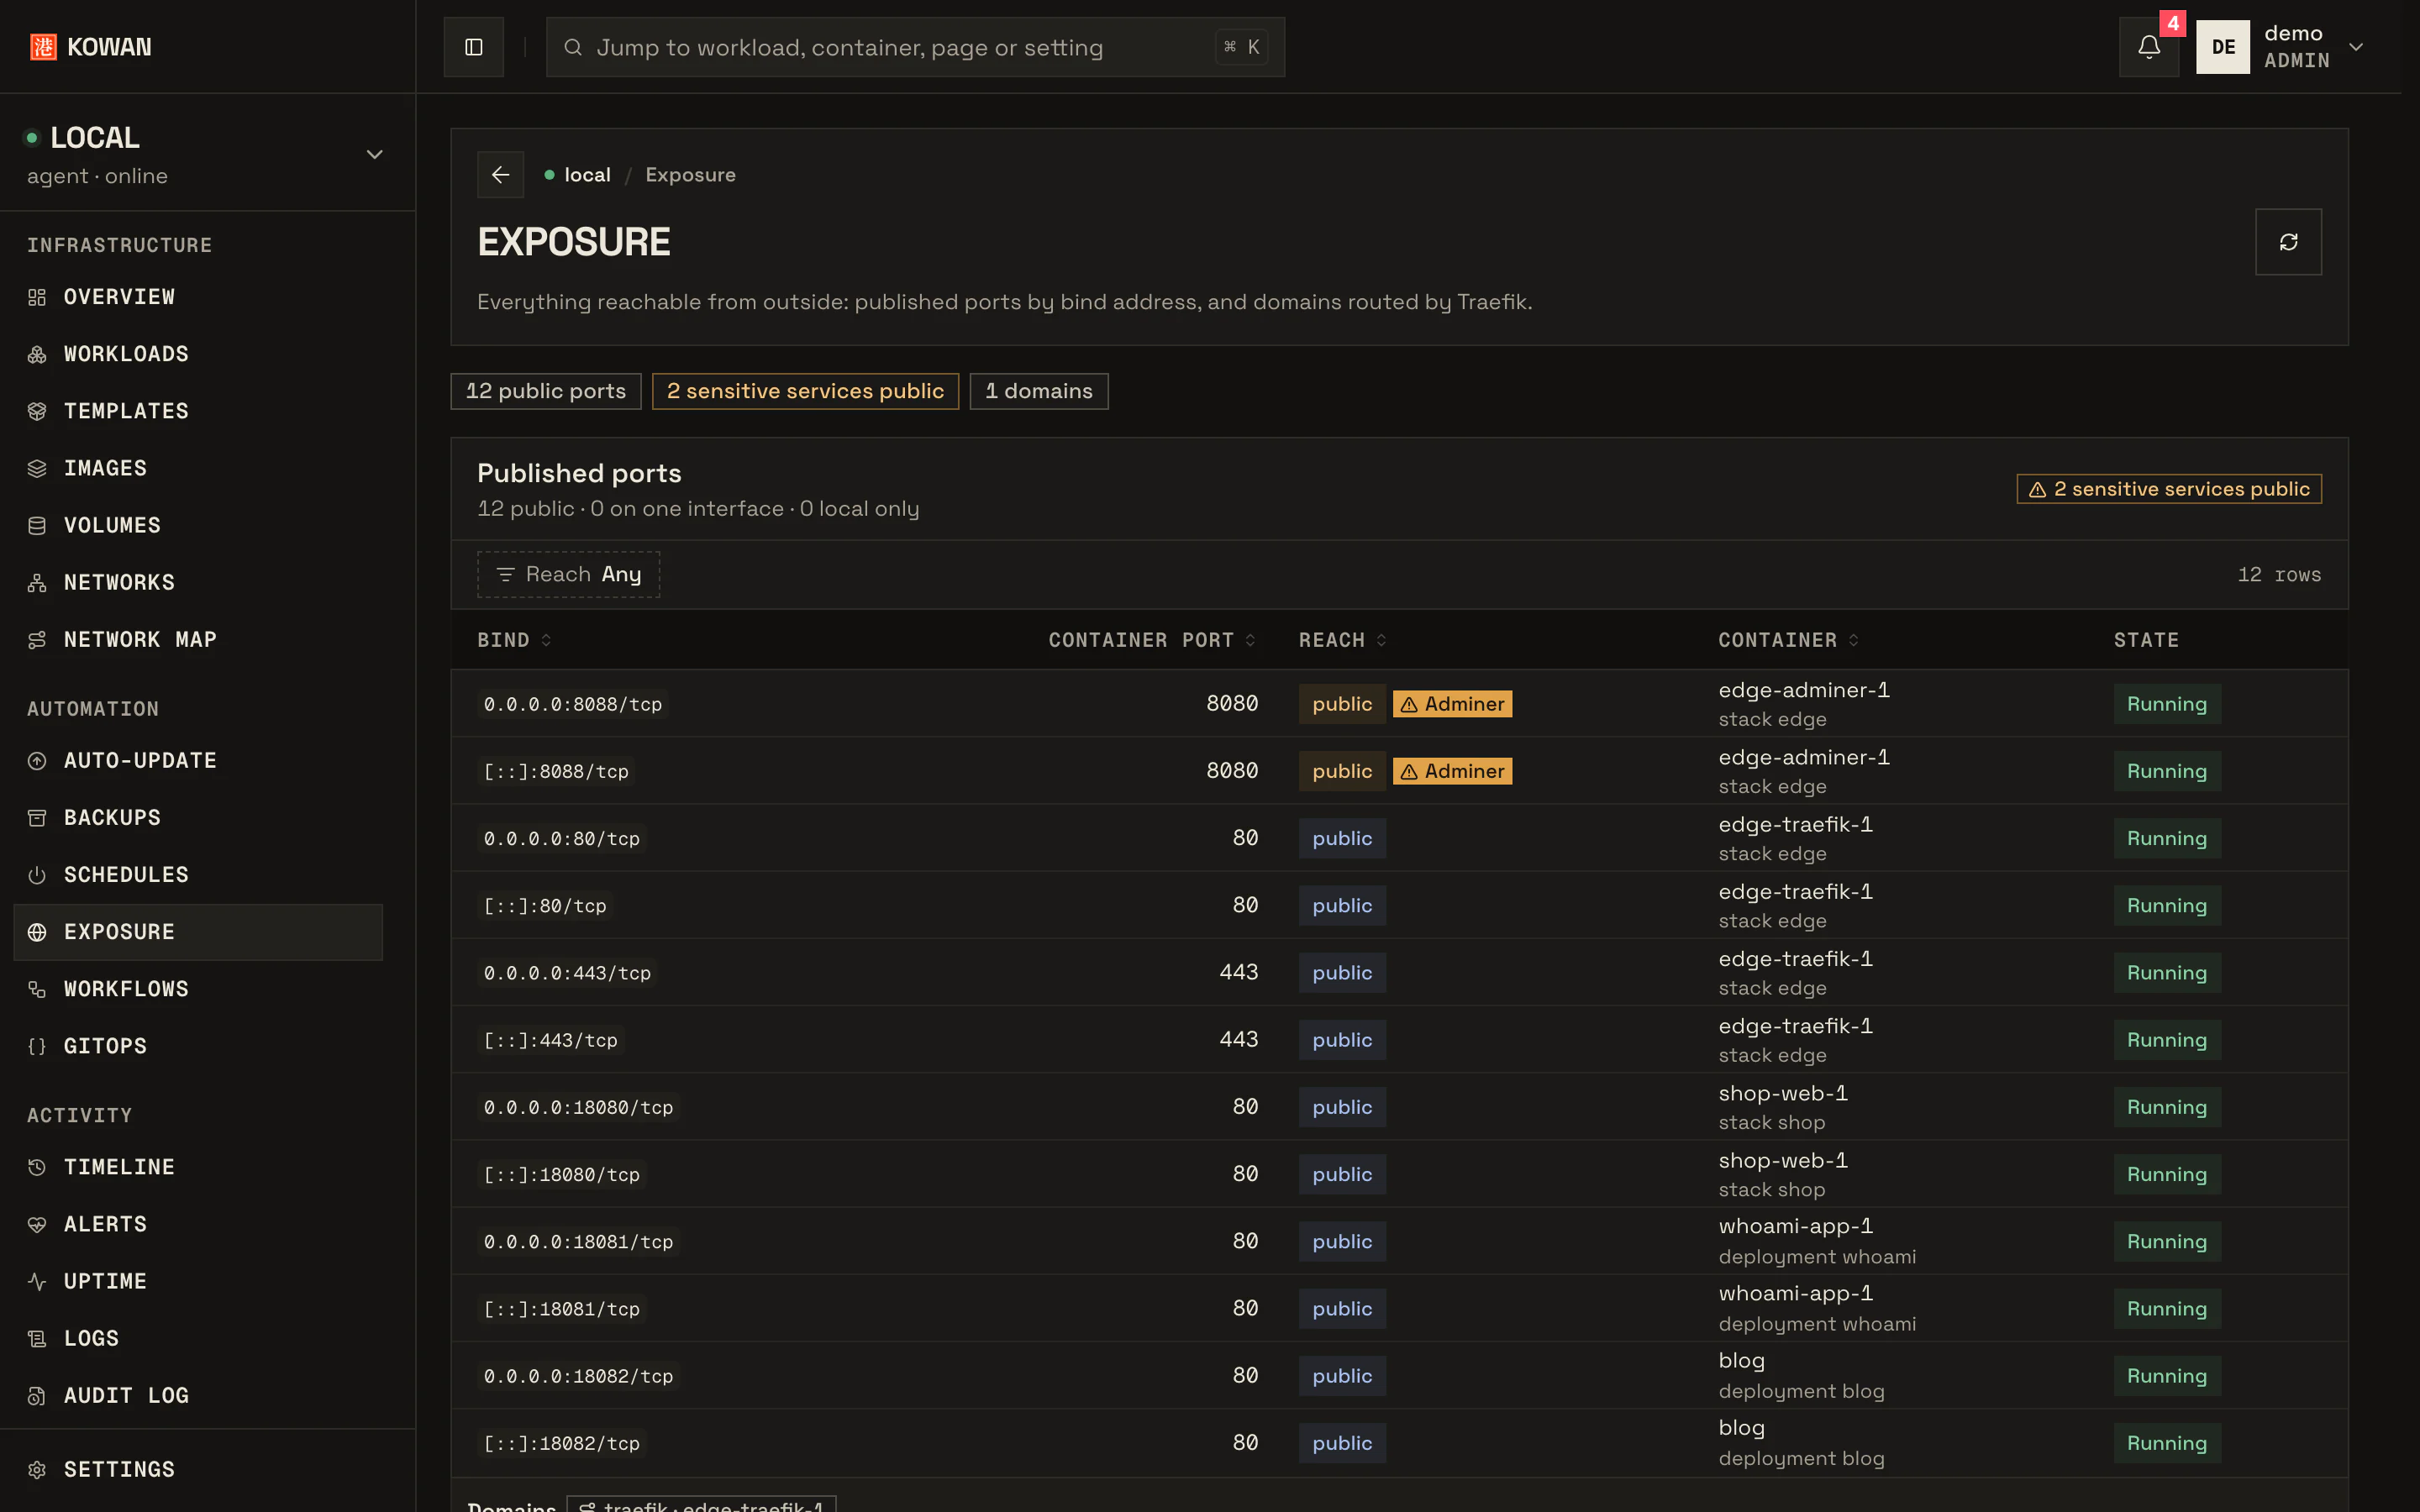Click bind address 0.0.0.0:18080/tcp

click(x=578, y=1107)
